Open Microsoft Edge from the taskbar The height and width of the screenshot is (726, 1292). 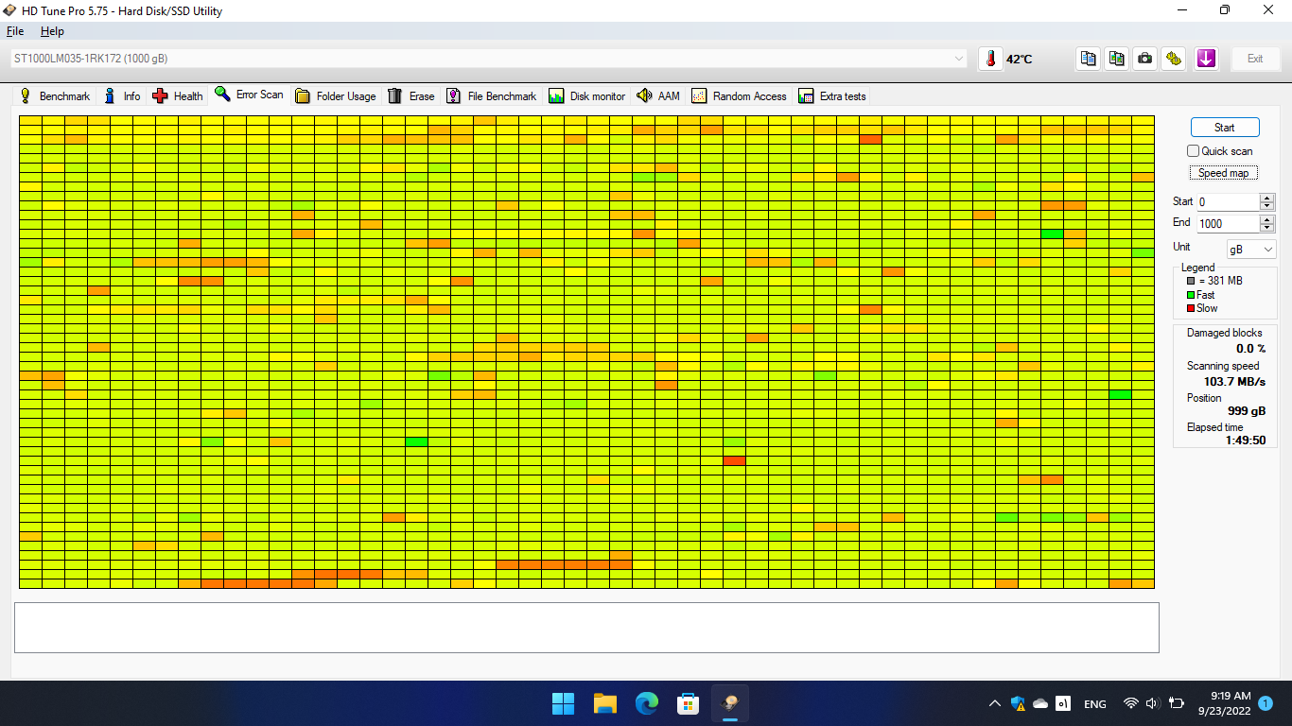647,703
